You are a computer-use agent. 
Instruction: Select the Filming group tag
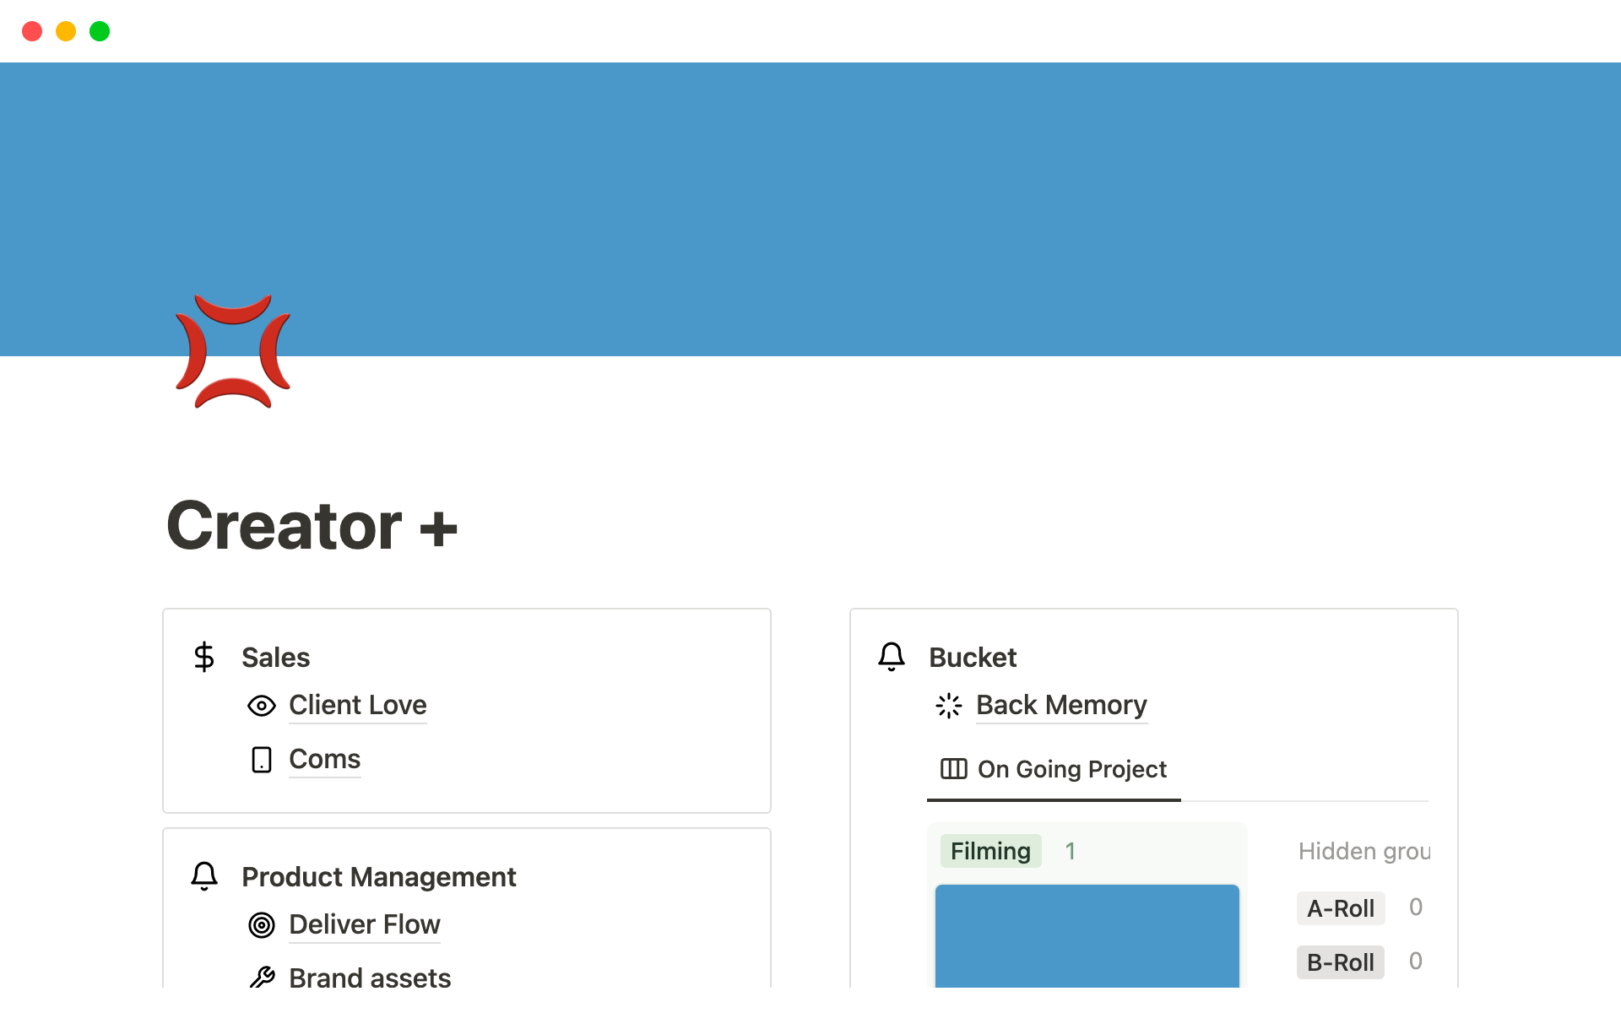tap(990, 851)
